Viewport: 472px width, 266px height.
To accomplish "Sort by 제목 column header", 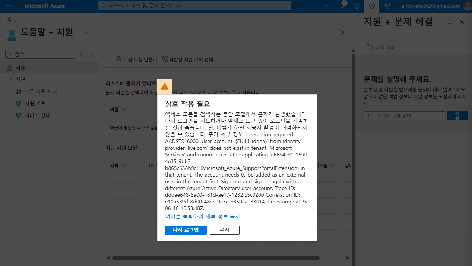I will coord(117,165).
